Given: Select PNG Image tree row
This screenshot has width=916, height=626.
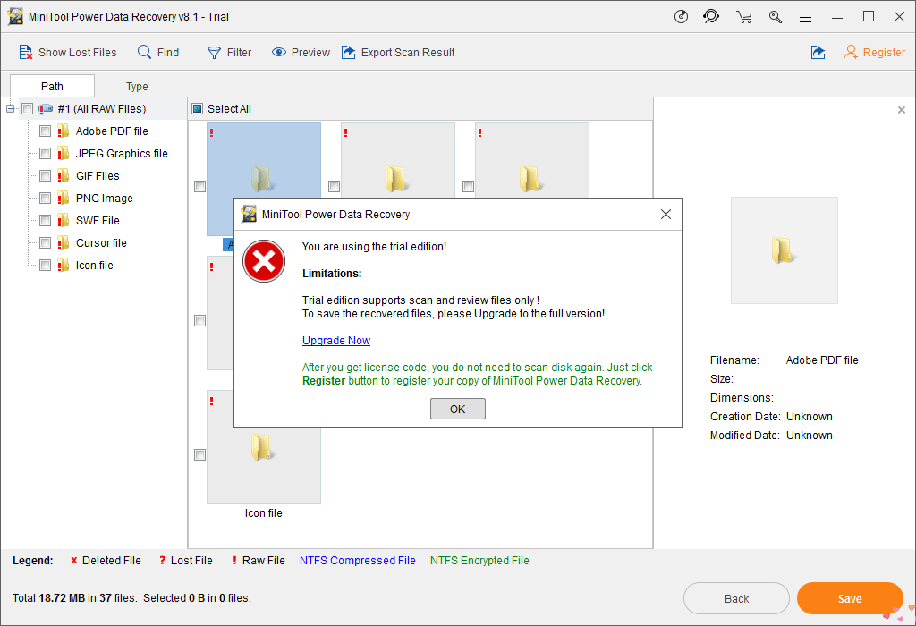Looking at the screenshot, I should click(x=105, y=199).
